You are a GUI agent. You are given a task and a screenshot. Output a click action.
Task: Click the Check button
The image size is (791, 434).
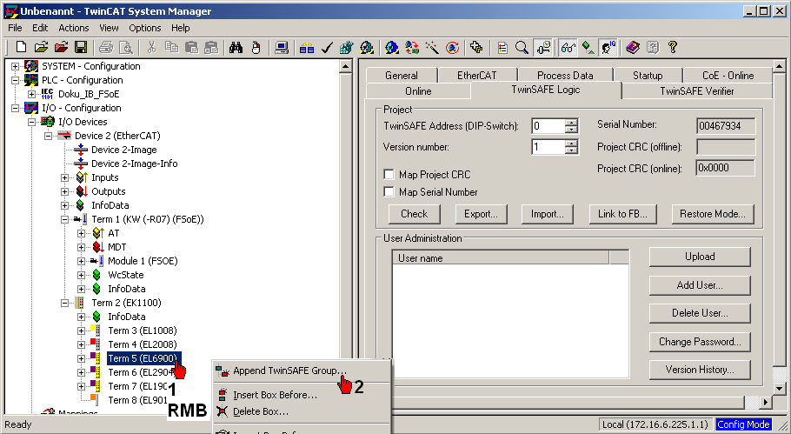[414, 214]
